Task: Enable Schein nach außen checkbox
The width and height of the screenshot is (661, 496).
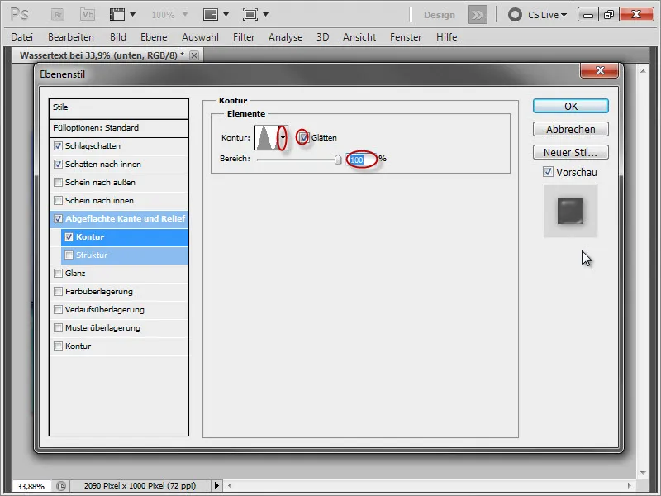Action: click(x=58, y=182)
